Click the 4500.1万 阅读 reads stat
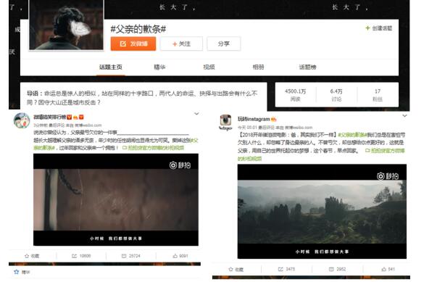This screenshot has height=282, width=445. (x=296, y=95)
